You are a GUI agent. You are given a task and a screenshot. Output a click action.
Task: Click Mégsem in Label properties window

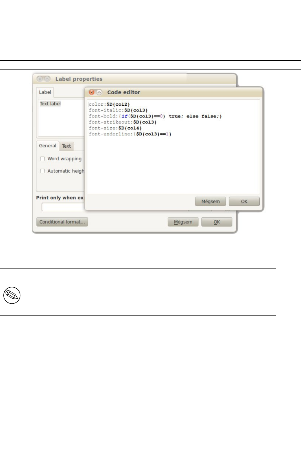pyautogui.click(x=183, y=222)
